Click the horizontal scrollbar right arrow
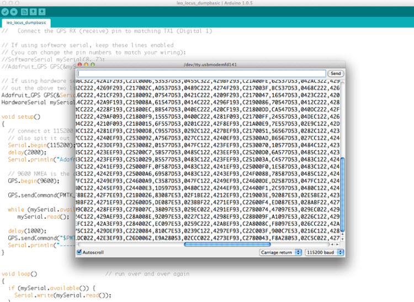 (x=337, y=245)
